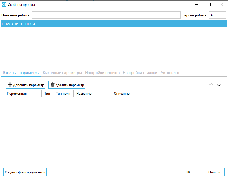Go to the Автопилот tab
228x178 pixels.
coord(170,73)
